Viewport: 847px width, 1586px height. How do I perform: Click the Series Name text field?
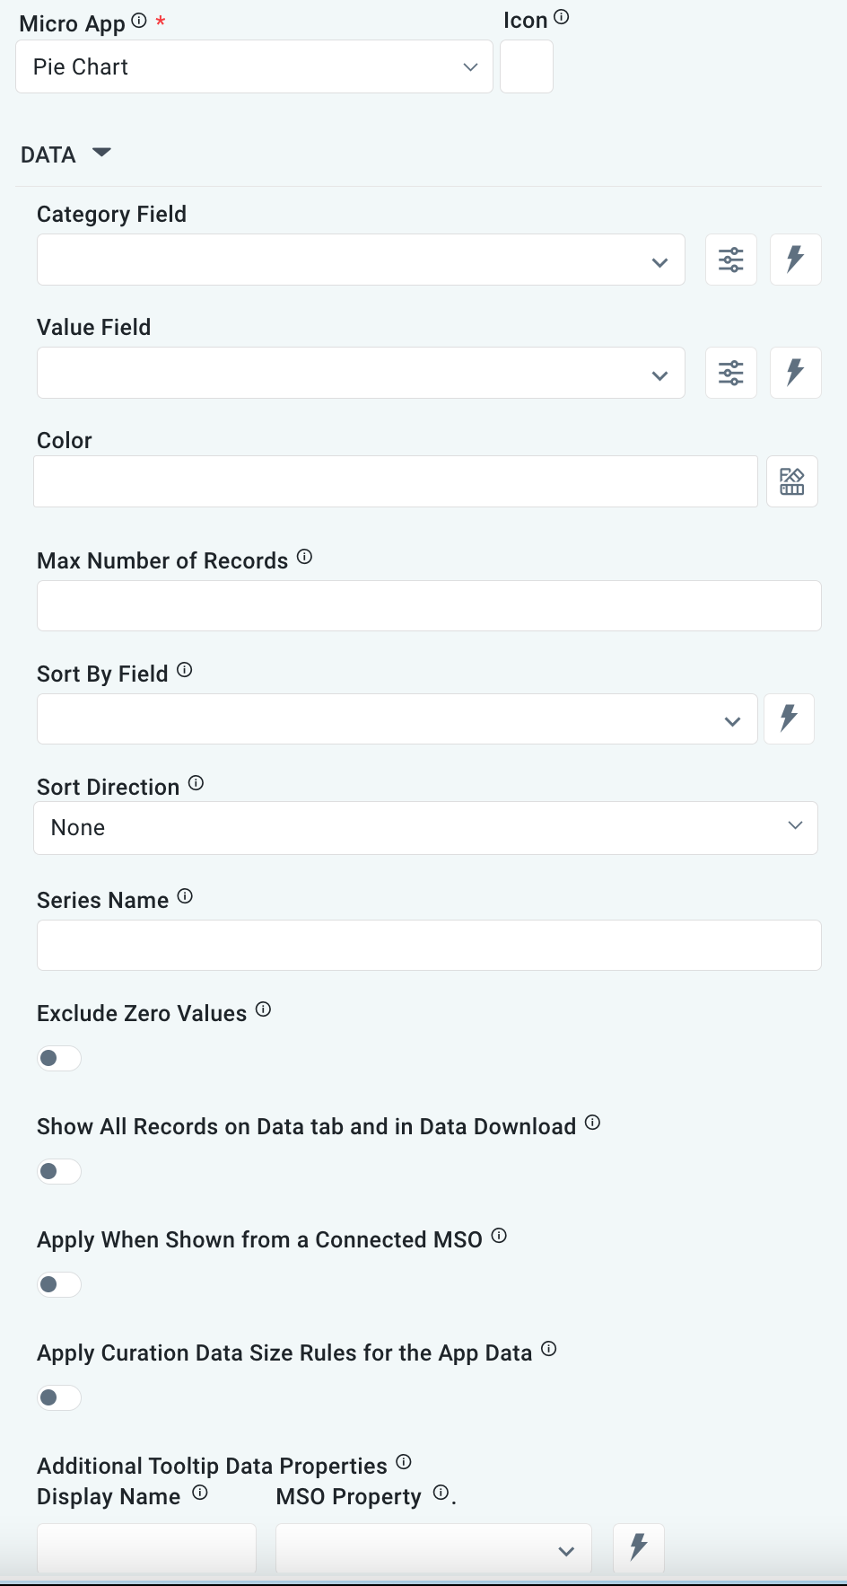pos(429,945)
